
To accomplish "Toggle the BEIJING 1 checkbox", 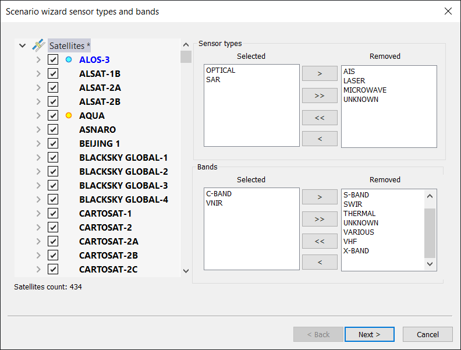I will click(53, 143).
